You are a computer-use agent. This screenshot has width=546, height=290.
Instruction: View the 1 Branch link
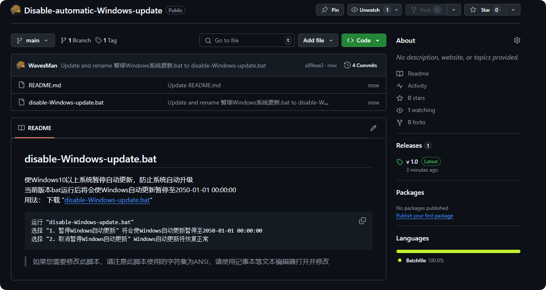point(76,40)
